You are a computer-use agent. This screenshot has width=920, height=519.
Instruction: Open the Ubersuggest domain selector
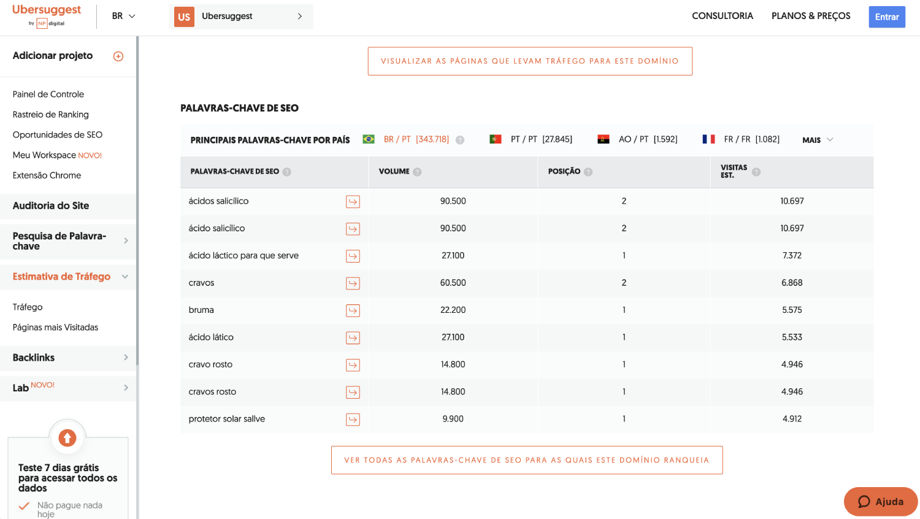pos(241,17)
